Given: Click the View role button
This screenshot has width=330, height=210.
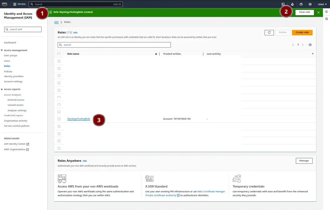Looking at the screenshot, I should (x=305, y=12).
